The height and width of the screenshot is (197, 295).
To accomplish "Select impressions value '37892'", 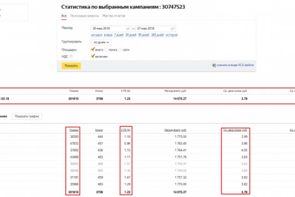I will pos(74,150).
